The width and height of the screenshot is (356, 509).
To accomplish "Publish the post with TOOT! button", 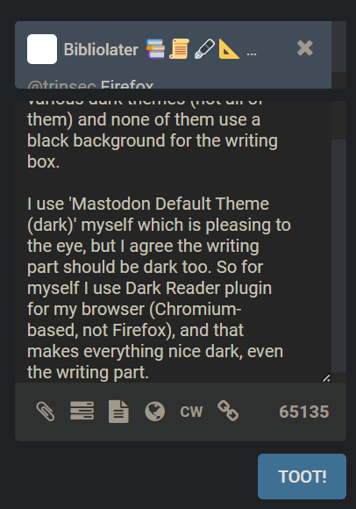I will pyautogui.click(x=302, y=477).
